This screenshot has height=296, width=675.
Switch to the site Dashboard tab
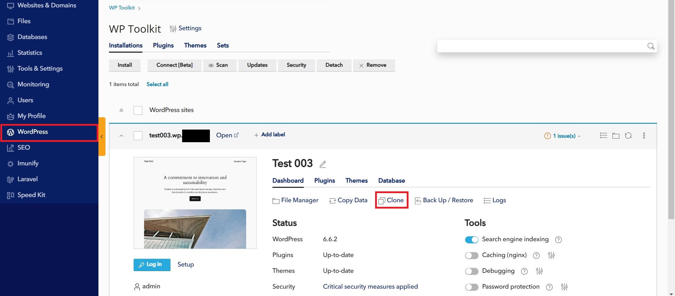pyautogui.click(x=288, y=180)
